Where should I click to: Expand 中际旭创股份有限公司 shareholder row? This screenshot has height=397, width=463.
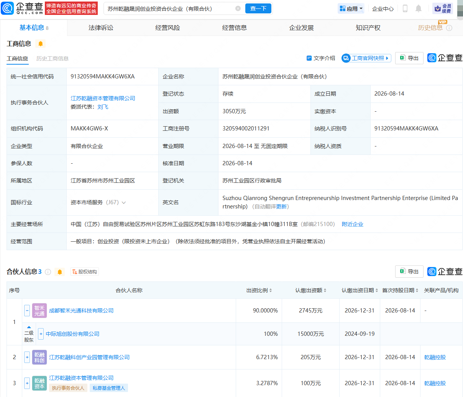point(41,334)
